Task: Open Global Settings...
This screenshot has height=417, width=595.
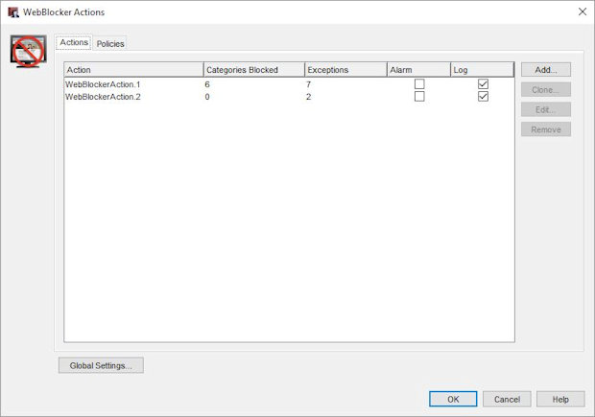Action: pos(101,365)
